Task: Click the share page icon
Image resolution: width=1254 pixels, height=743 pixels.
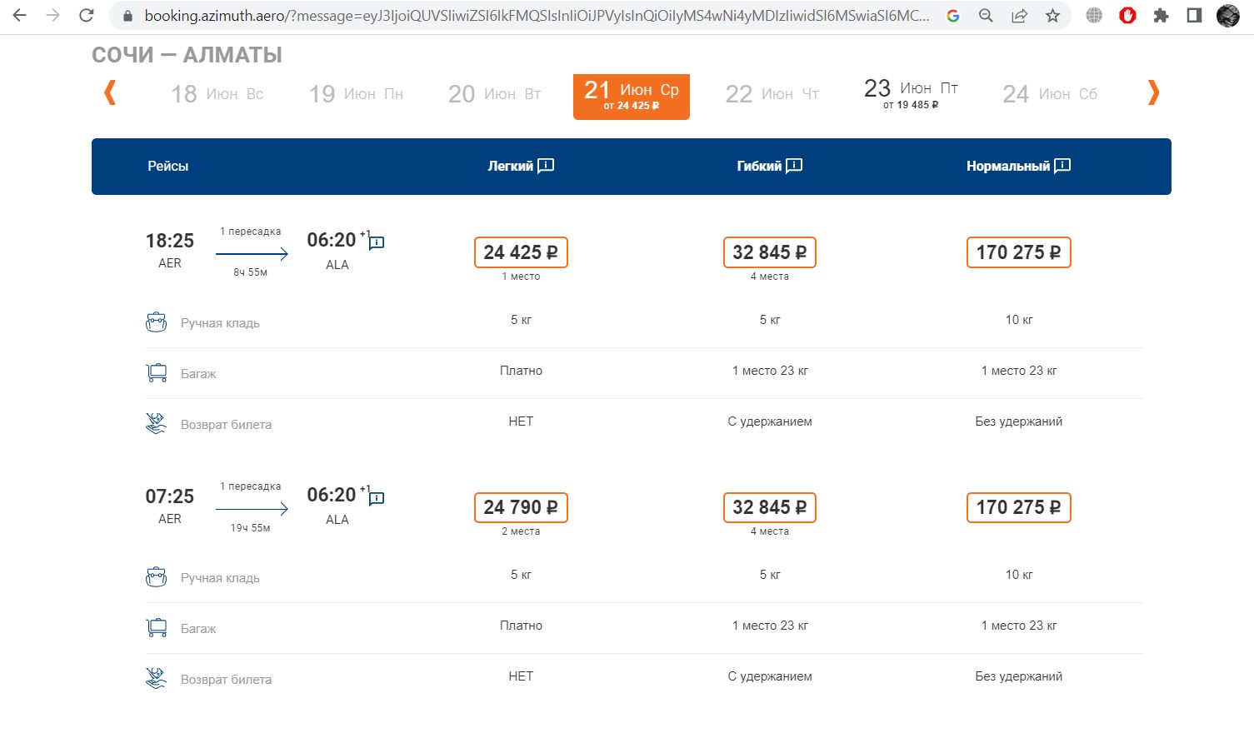Action: pos(1019,16)
